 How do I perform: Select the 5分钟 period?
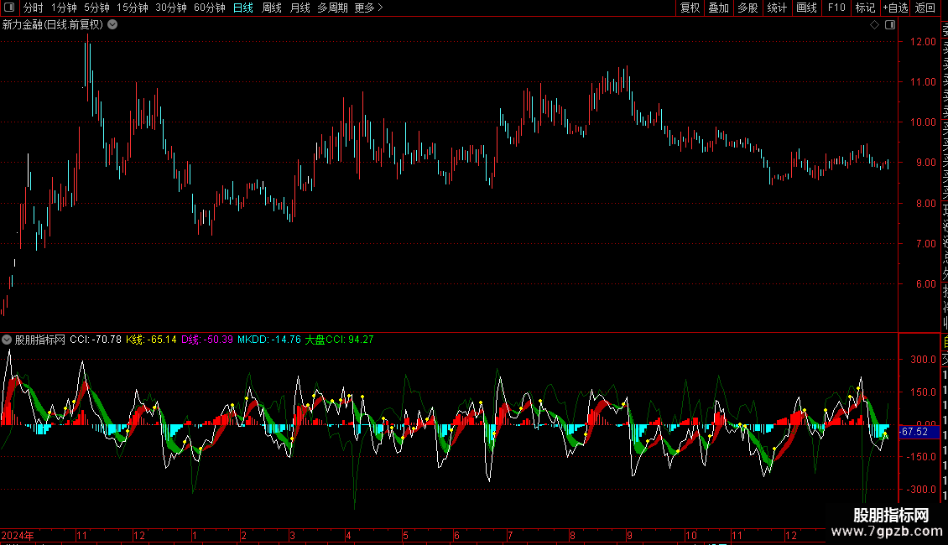pyautogui.click(x=96, y=8)
